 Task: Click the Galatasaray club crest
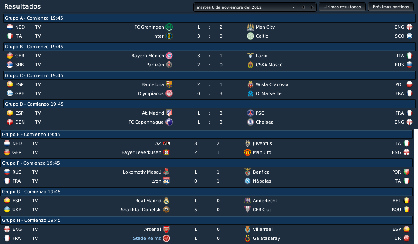coord(247,238)
